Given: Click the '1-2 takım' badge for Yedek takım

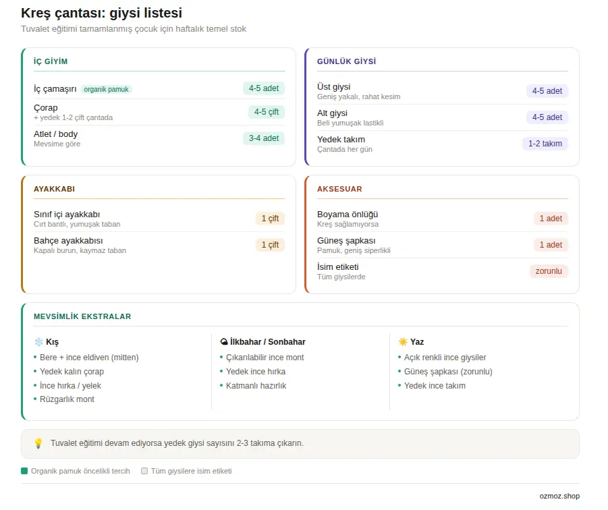Looking at the screenshot, I should (x=545, y=144).
